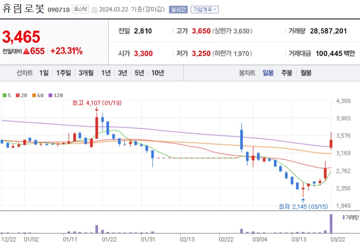
Task: Click the tall 03/22 volume bar
Action: [x=331, y=224]
